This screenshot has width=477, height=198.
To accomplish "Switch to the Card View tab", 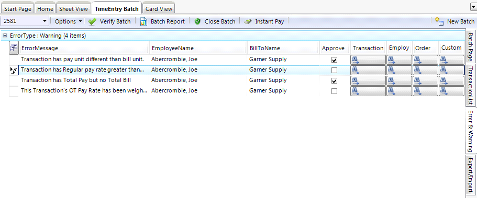I will point(159,9).
